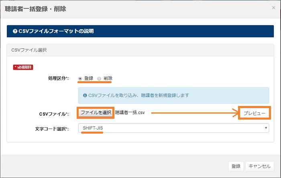The width and height of the screenshot is (281, 178).
Task: Select the 登録 radio button
Action: [80, 78]
